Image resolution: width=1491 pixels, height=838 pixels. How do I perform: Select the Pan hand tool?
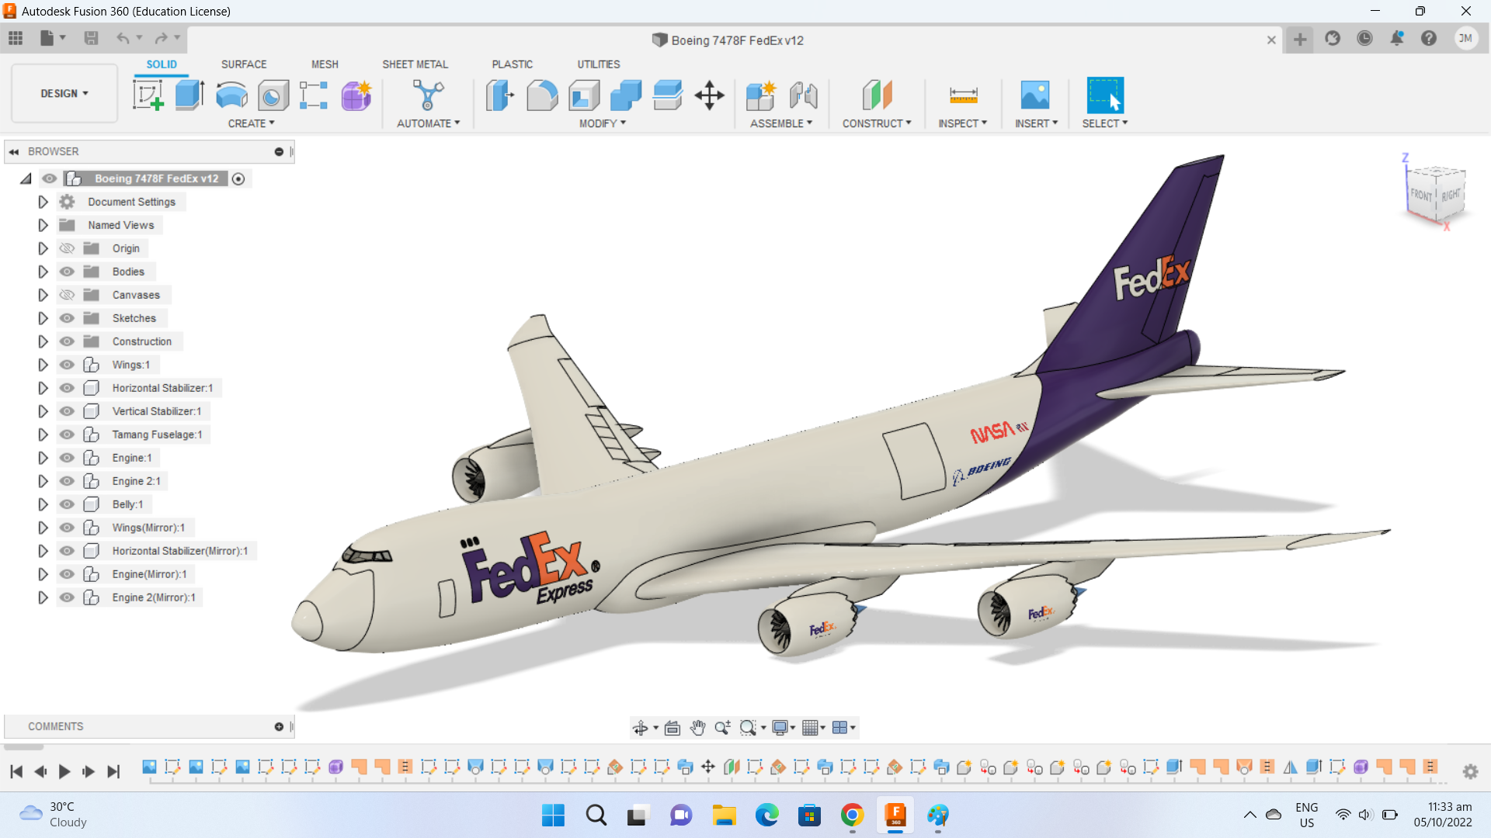pos(697,728)
